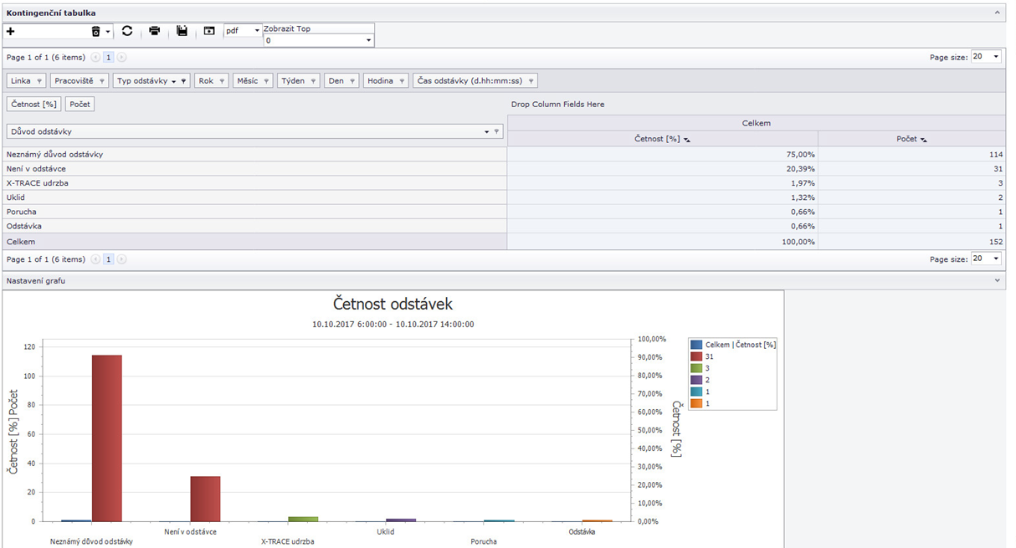Refresh the contingency table

(x=127, y=31)
